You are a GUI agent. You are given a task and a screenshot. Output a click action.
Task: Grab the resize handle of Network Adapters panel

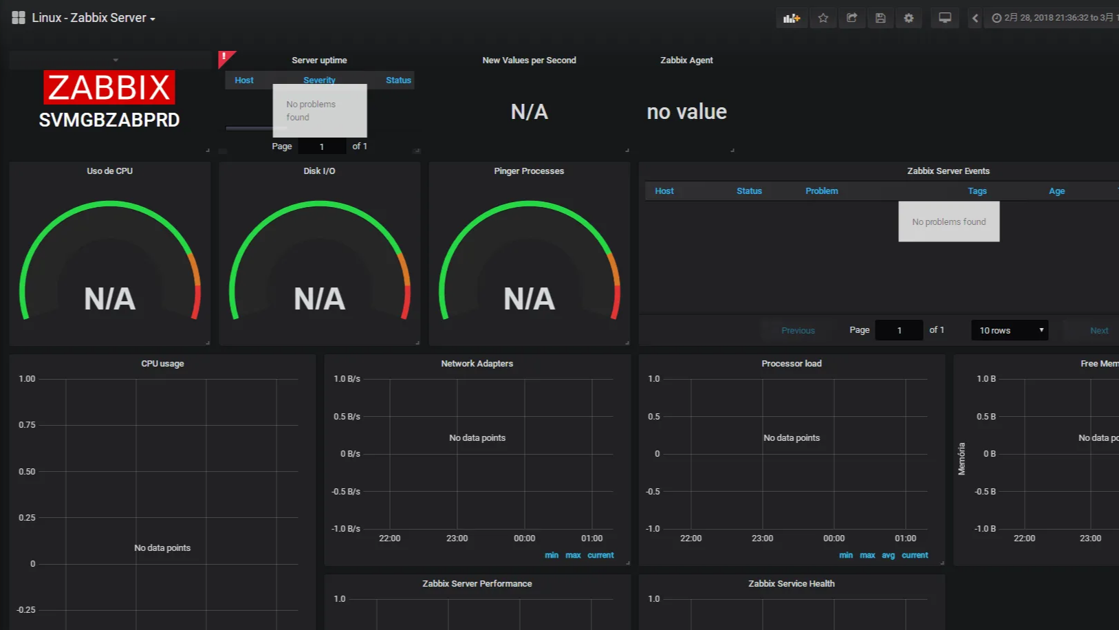(x=627, y=563)
